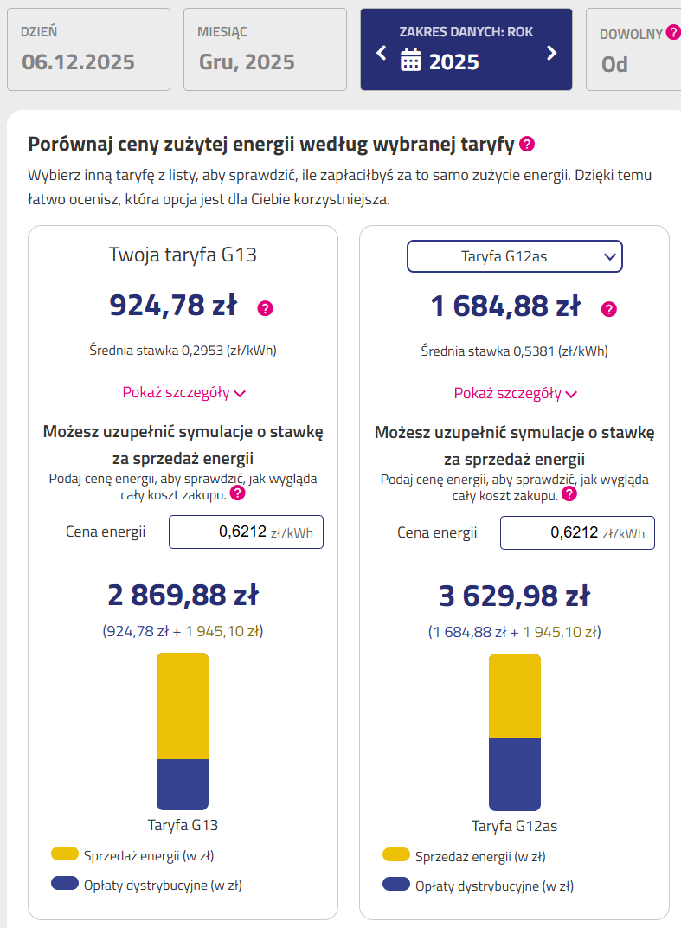Expand Pokaż szczegóły under the G13 tariff
The width and height of the screenshot is (681, 928).
(x=183, y=392)
